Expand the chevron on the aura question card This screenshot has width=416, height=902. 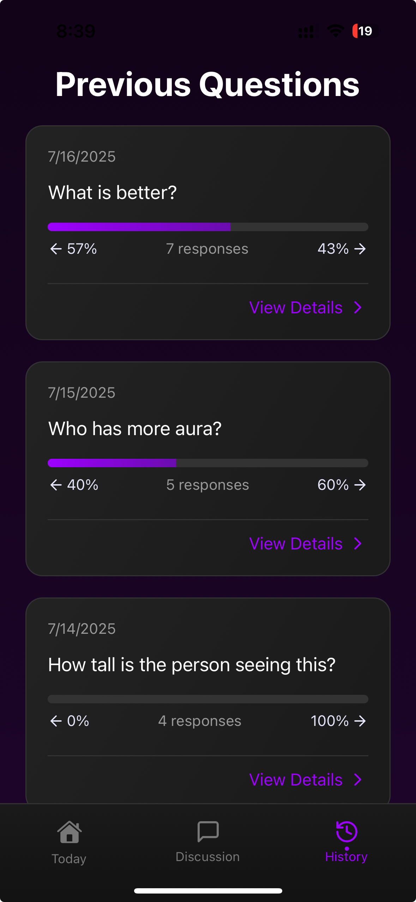[357, 543]
